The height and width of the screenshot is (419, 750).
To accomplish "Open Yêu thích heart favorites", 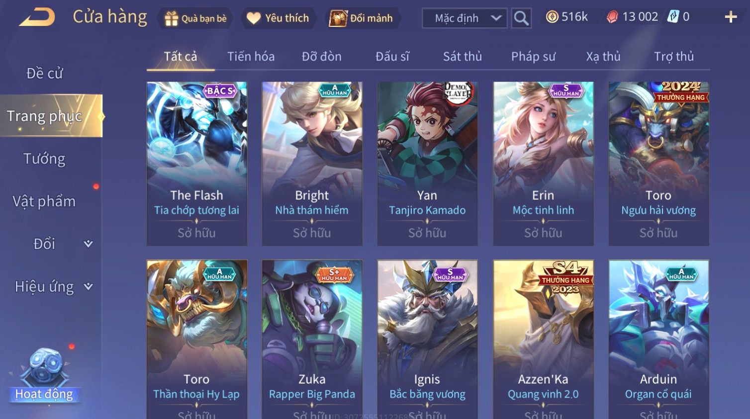I will 279,18.
